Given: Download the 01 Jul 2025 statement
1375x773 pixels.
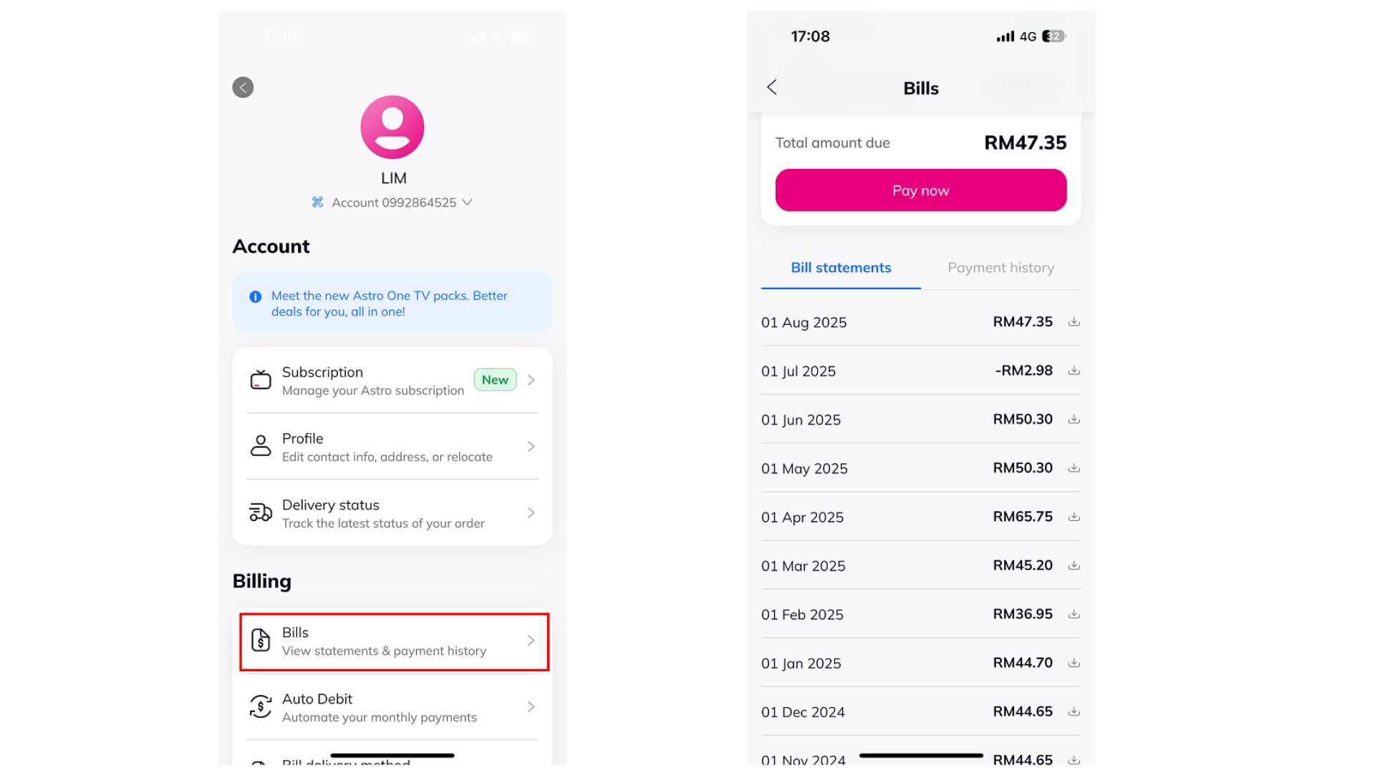Looking at the screenshot, I should [1074, 371].
